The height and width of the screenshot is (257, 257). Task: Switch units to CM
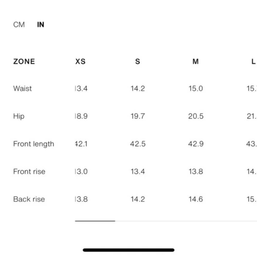(19, 25)
